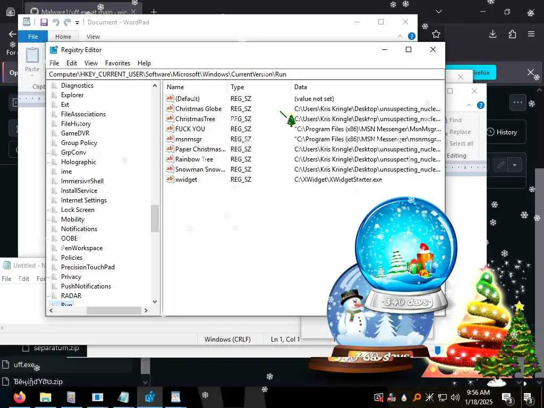This screenshot has height=408, width=544.
Task: Click the WordPad Save icon
Action: 44,22
